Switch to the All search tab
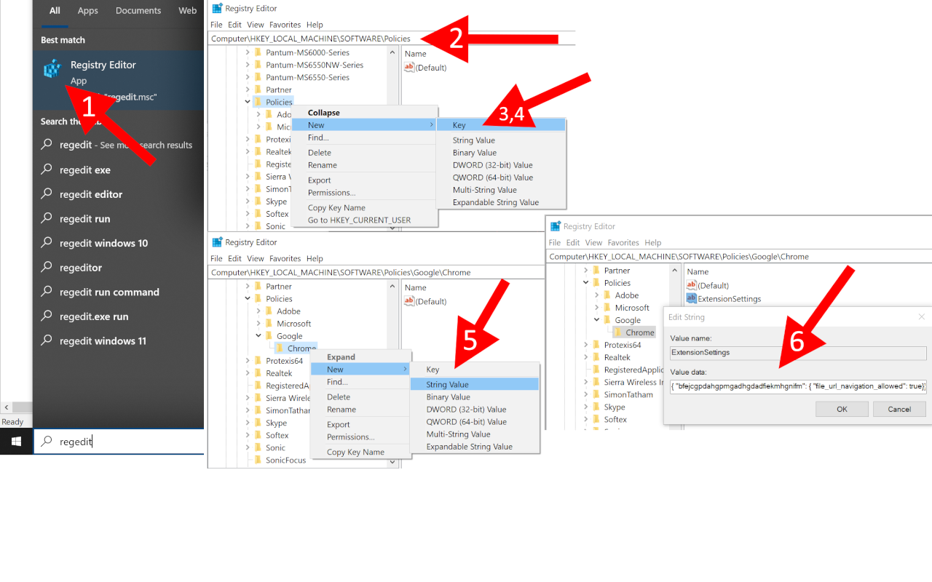 55,11
